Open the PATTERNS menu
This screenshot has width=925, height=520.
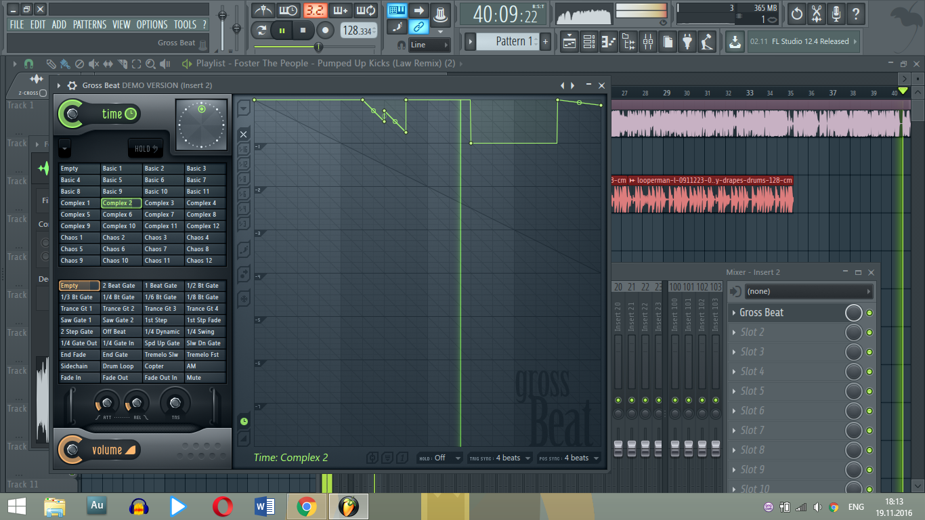tap(89, 25)
